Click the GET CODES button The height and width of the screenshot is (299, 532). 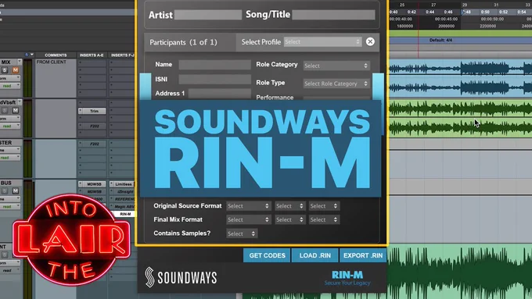click(267, 255)
